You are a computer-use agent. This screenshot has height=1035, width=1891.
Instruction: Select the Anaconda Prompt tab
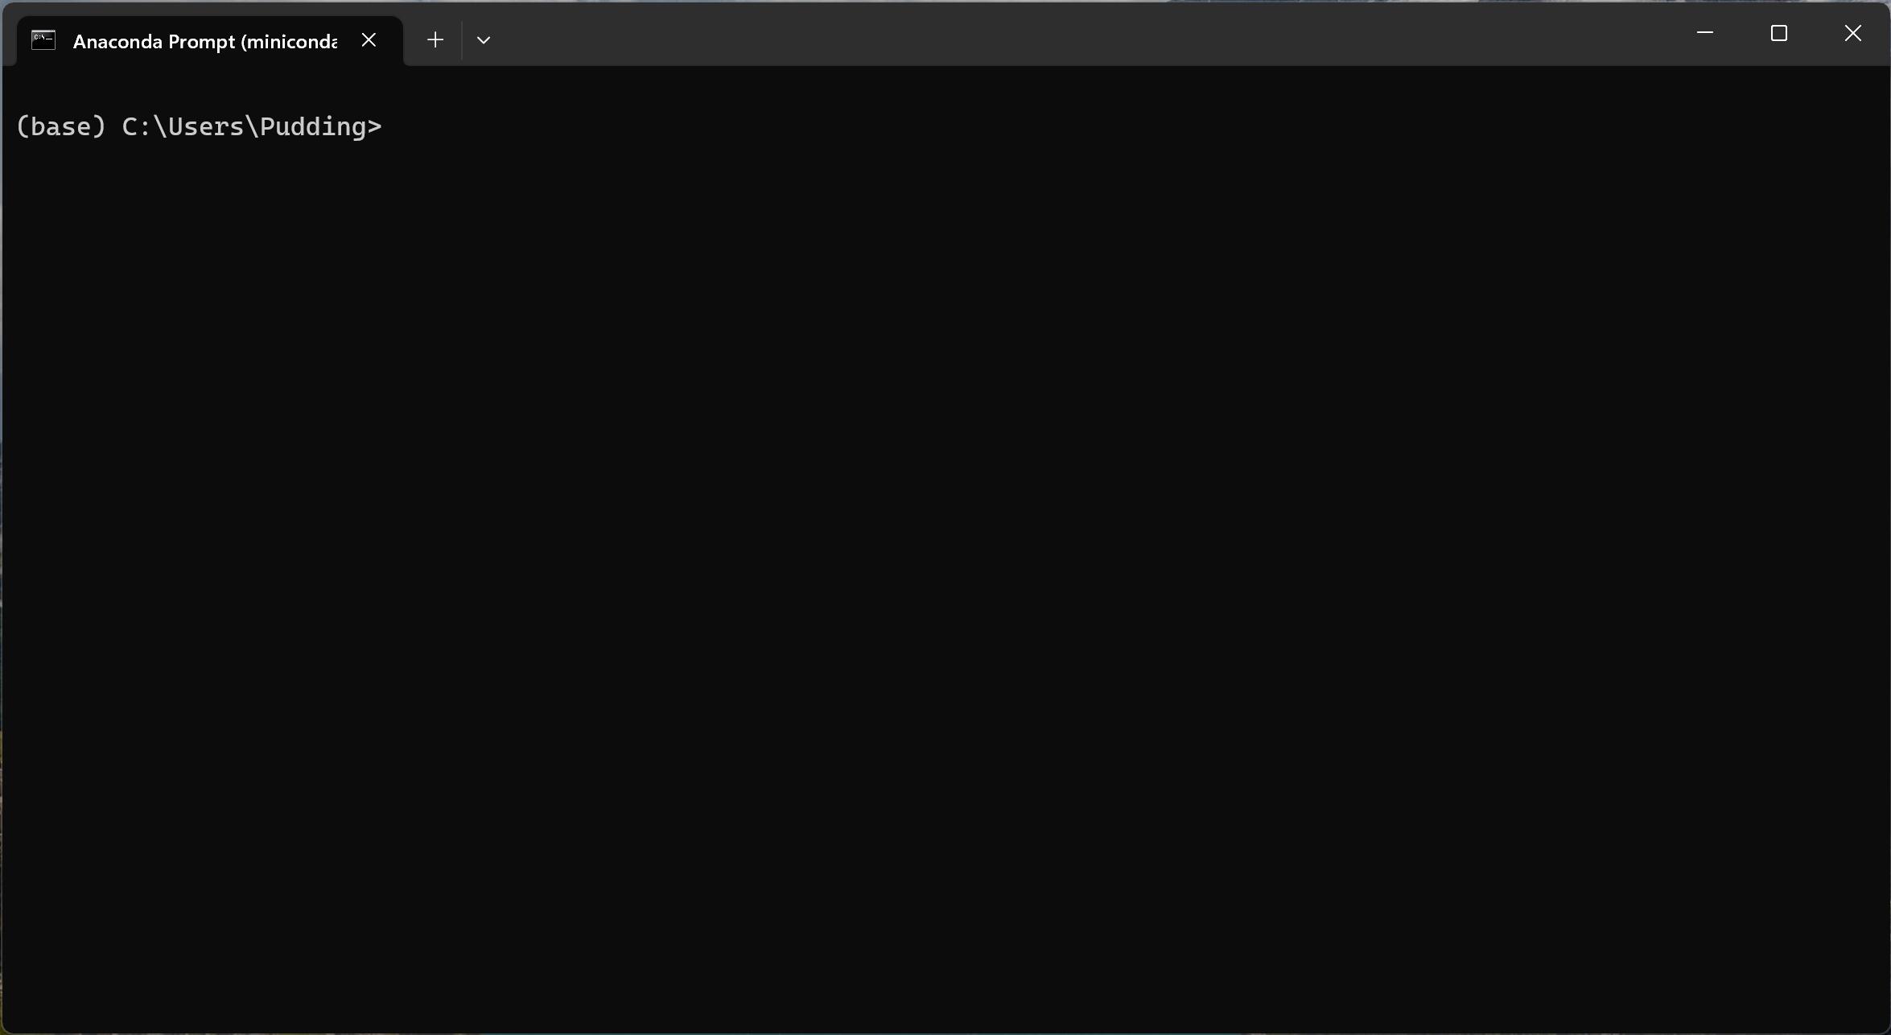209,41
